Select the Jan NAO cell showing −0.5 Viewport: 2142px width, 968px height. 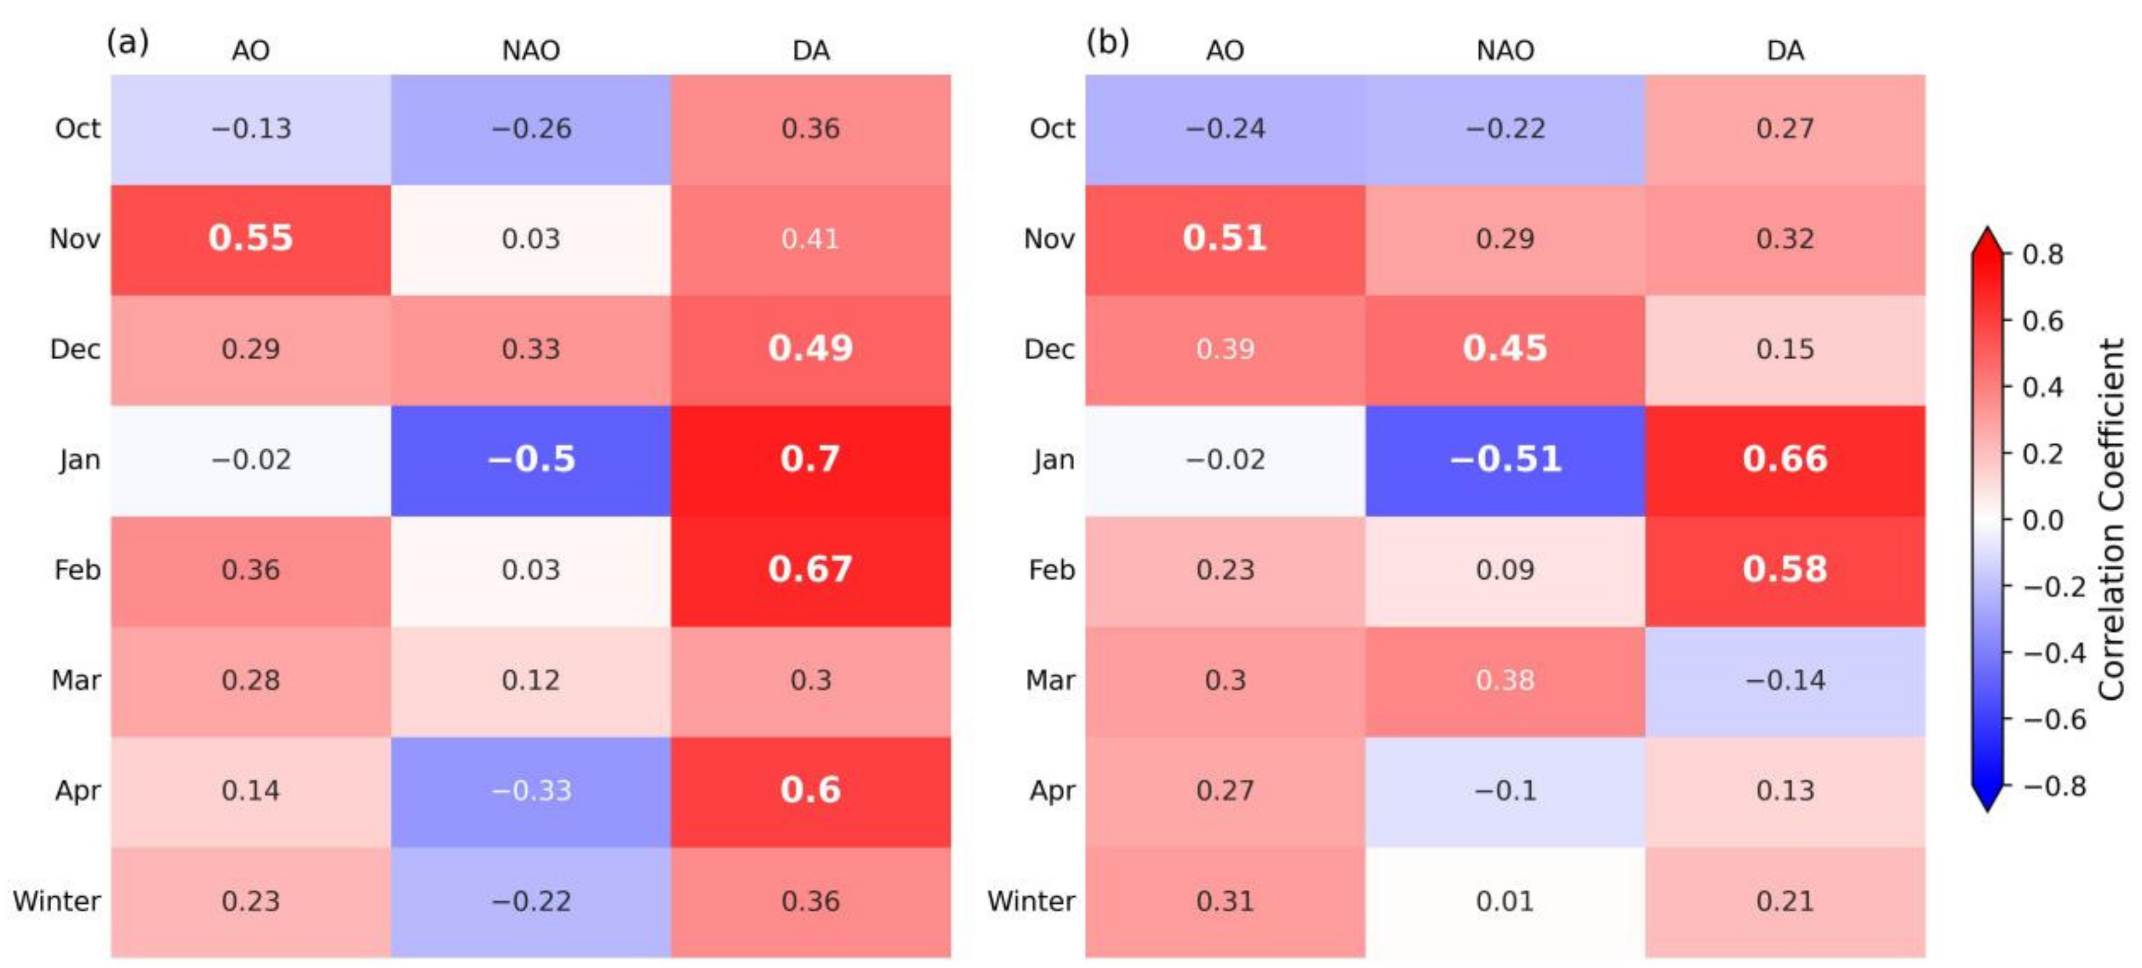coord(531,460)
